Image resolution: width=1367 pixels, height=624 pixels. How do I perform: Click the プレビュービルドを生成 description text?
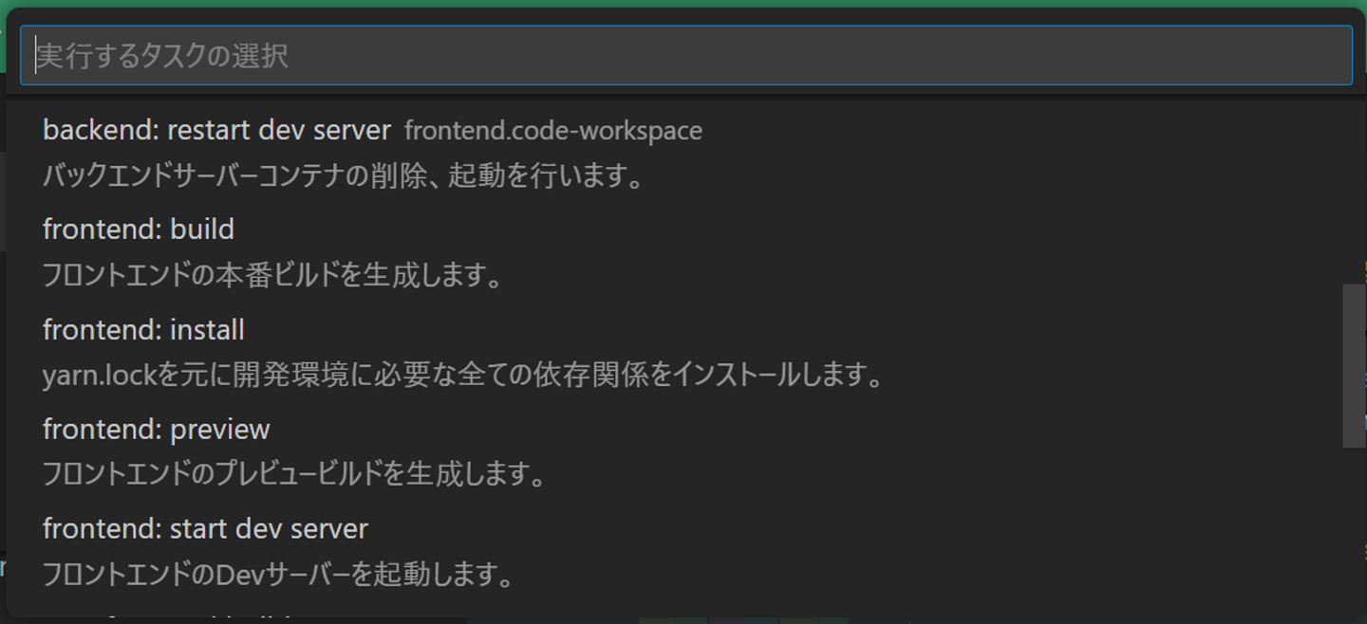294,474
